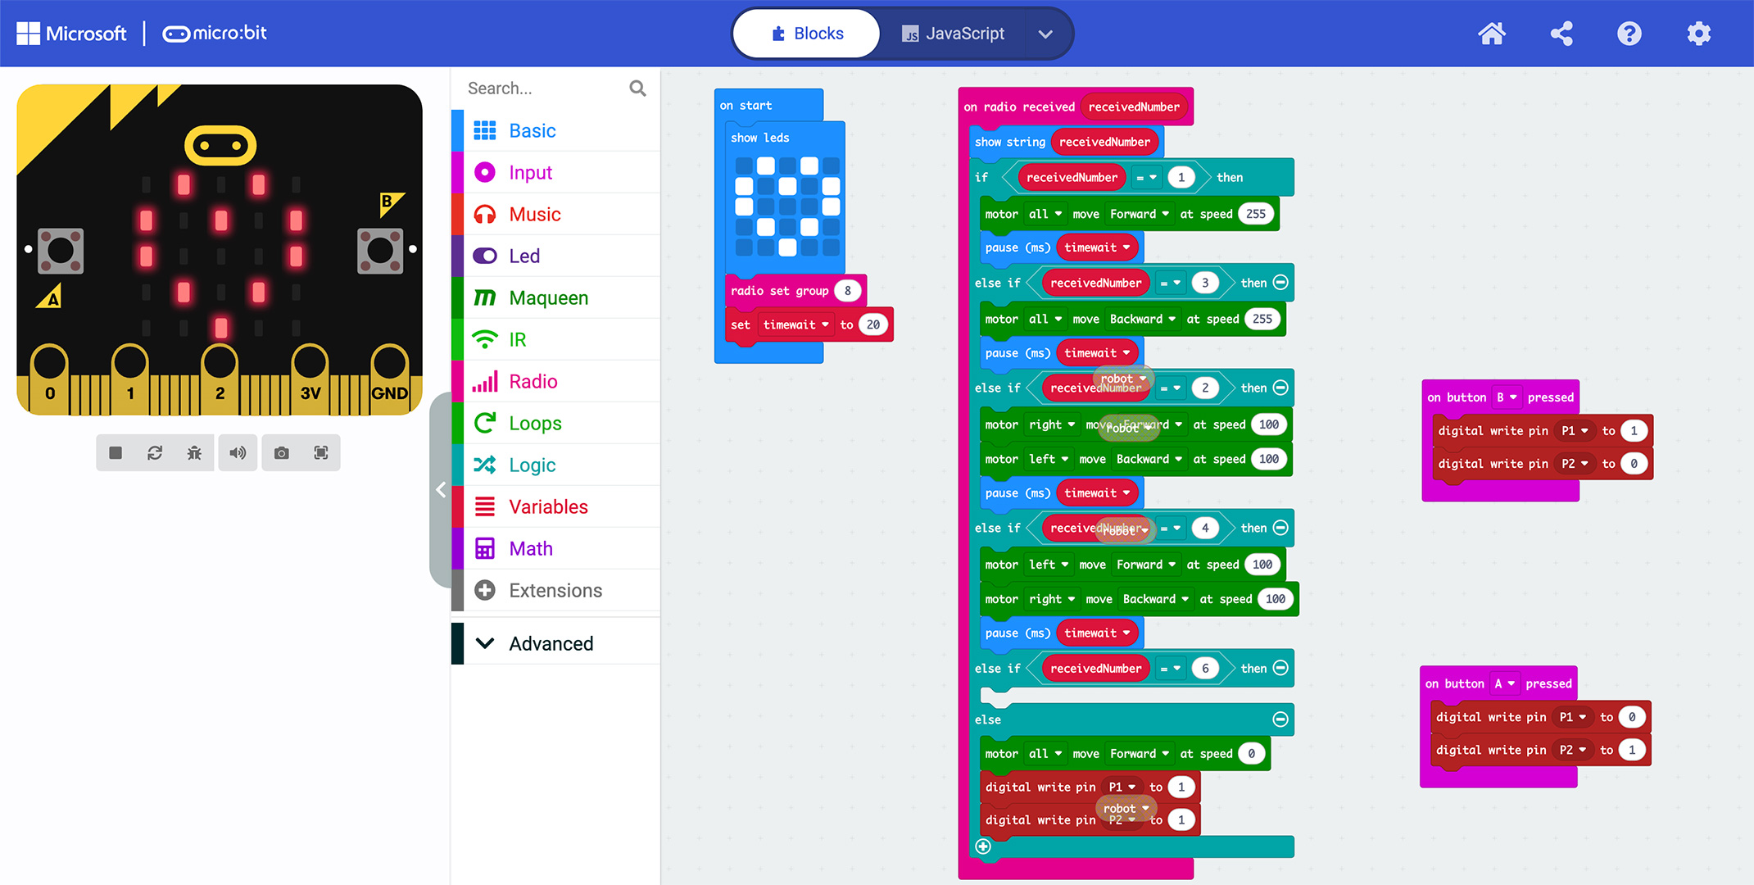This screenshot has height=885, width=1754.
Task: Enable simulator debug mode
Action: click(x=194, y=453)
